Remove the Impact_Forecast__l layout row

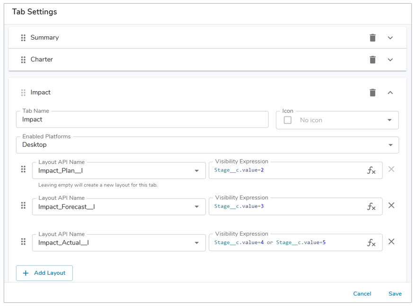pyautogui.click(x=391, y=205)
